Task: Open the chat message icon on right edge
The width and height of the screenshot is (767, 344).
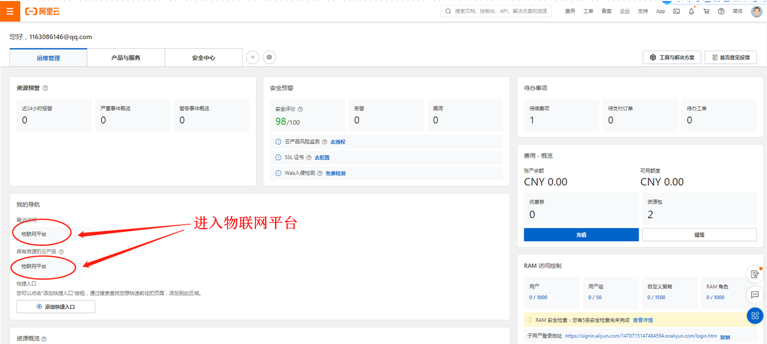Action: pyautogui.click(x=754, y=295)
